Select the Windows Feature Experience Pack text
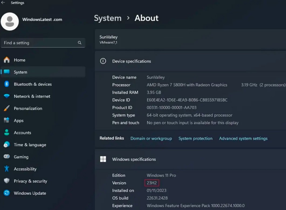 pyautogui.click(x=195, y=206)
